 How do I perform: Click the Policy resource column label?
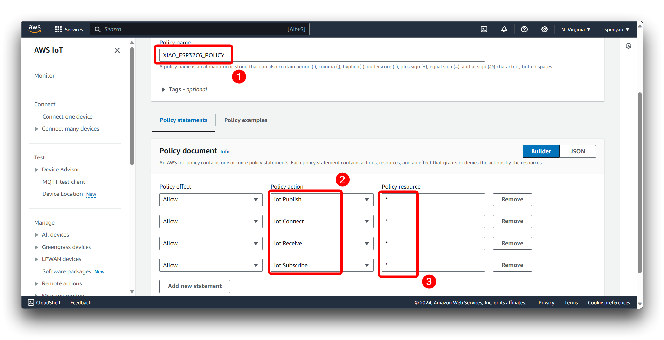(401, 187)
